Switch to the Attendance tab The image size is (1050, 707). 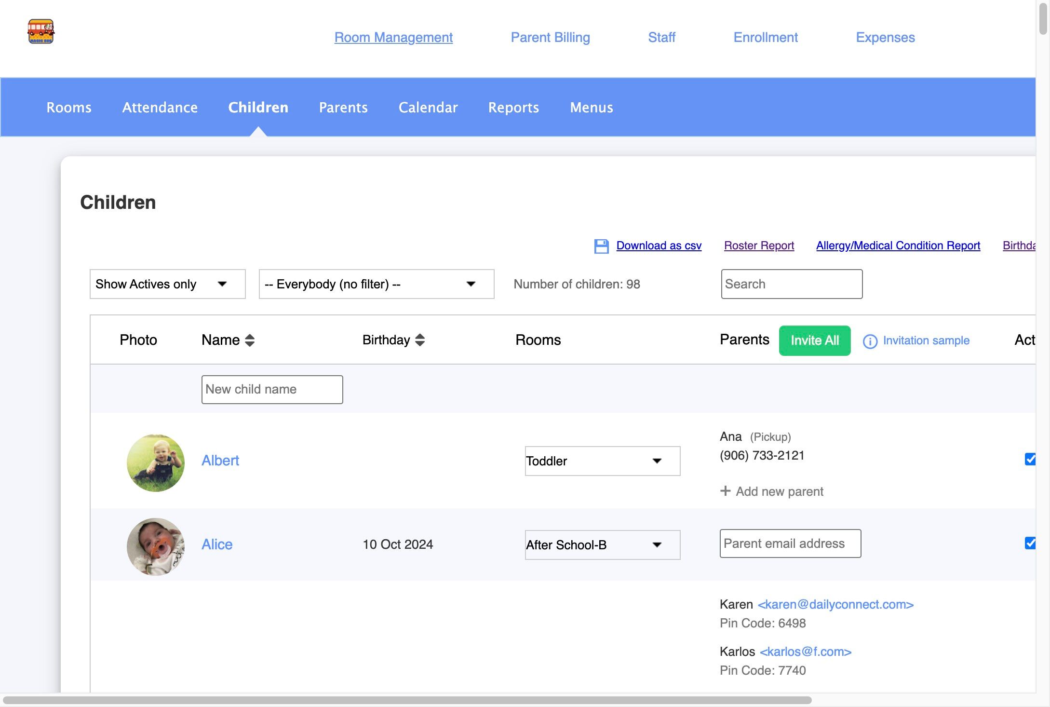click(x=160, y=107)
